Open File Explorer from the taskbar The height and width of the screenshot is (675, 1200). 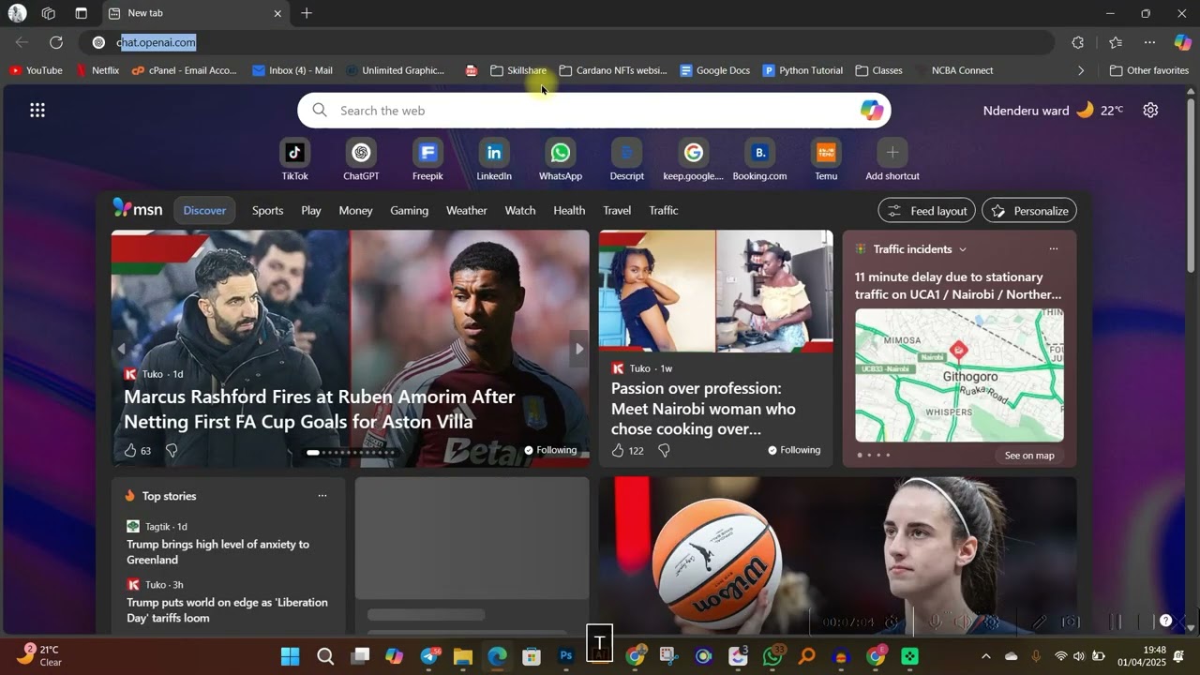tap(462, 656)
